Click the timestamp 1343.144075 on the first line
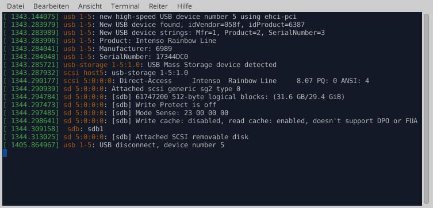 31,17
